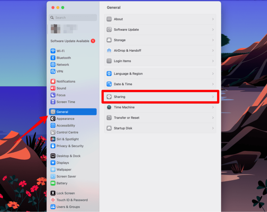Click the AirDrop & Handoff icon

[109, 51]
